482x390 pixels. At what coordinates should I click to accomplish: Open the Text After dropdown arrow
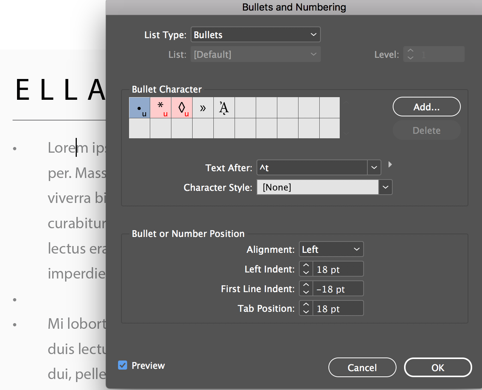tap(374, 167)
